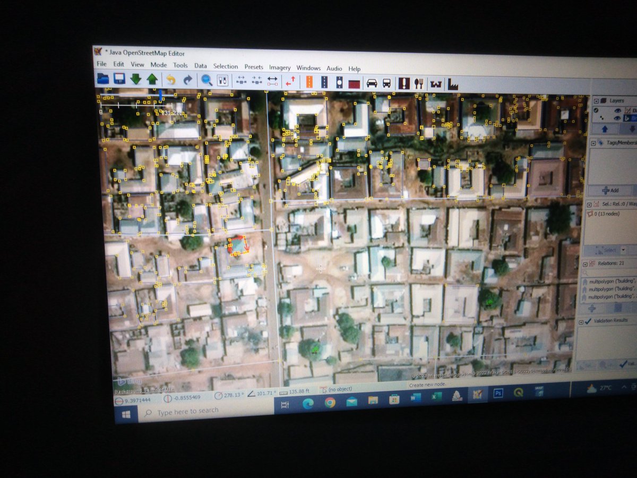Open the Windows menu

[308, 68]
